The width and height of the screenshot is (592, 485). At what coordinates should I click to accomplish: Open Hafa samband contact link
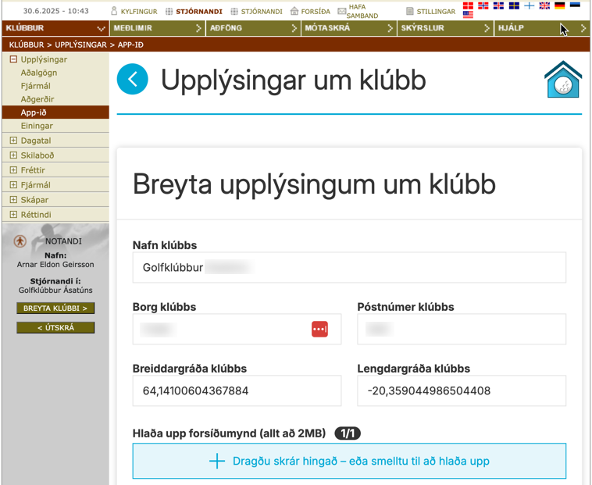click(358, 11)
